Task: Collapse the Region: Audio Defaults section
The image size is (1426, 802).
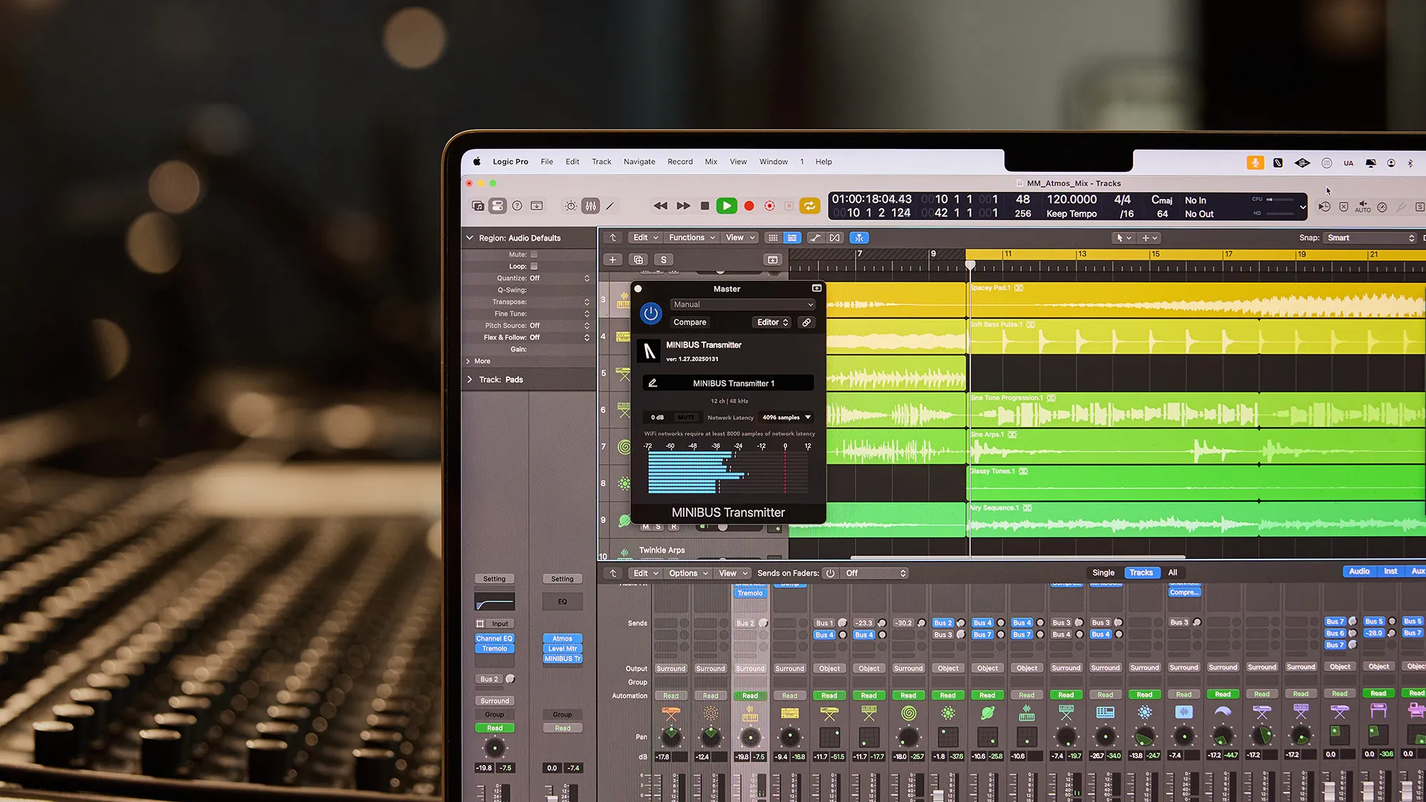Action: tap(469, 238)
